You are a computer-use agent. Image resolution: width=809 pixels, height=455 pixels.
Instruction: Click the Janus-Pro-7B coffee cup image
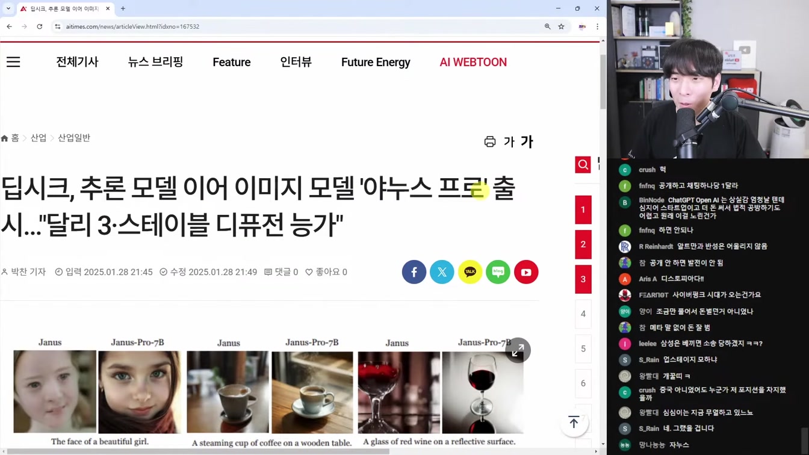(312, 392)
